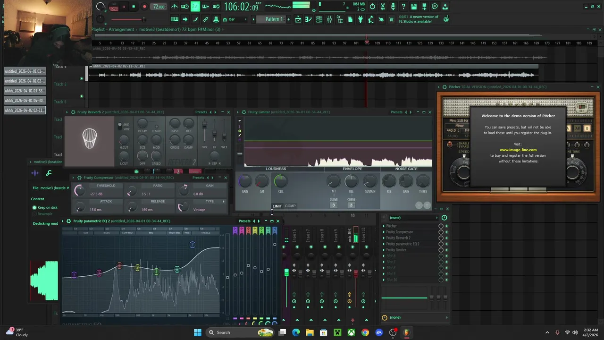Switch Fruity Limiter to COMP tab
604x340 pixels.
click(x=290, y=206)
